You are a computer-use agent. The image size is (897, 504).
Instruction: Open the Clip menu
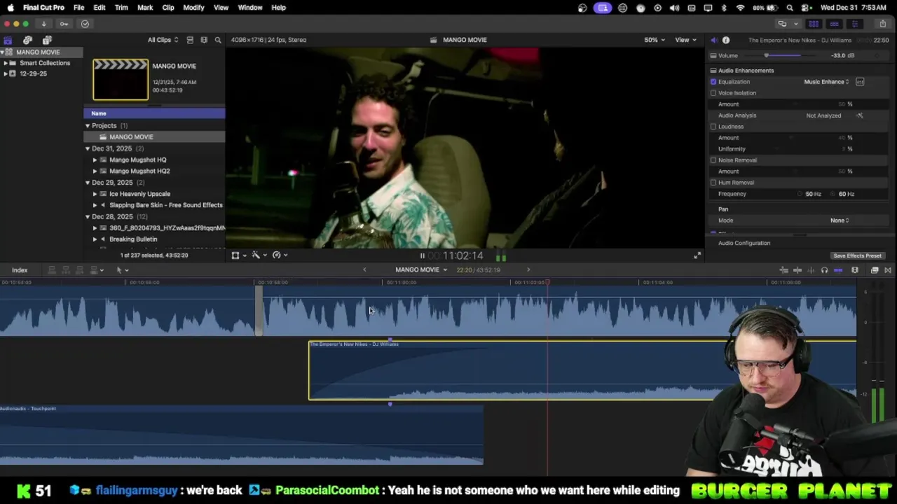click(168, 8)
